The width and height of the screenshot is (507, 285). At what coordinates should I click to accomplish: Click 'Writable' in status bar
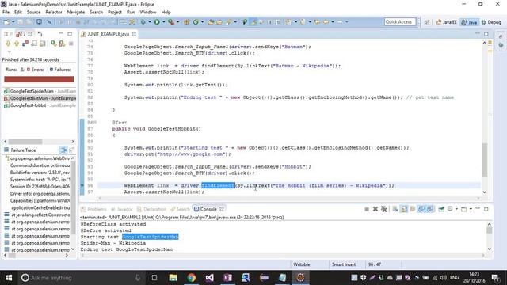click(301, 264)
